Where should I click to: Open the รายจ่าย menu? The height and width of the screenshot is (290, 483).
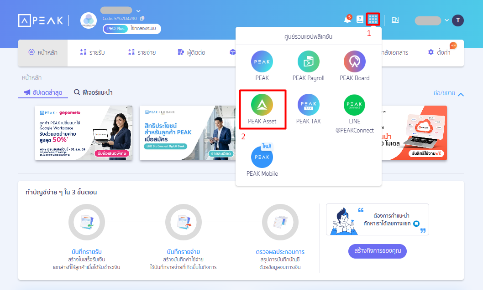click(142, 52)
